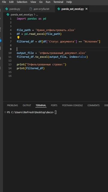This screenshot has width=108, height=192.
Task: Open the POSTMAN CONSOLE panel tab
Action: [x=72, y=105]
